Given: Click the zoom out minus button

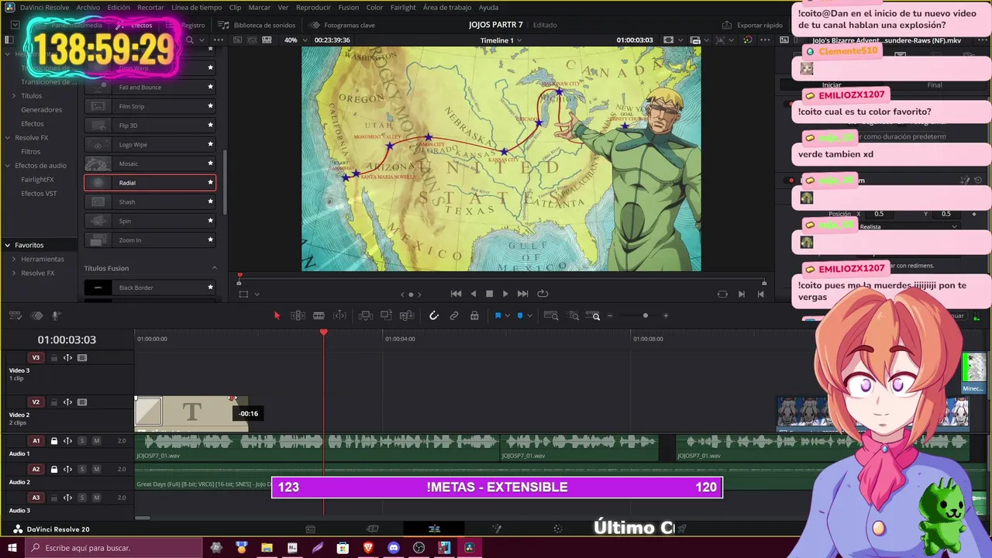Looking at the screenshot, I should pyautogui.click(x=610, y=315).
